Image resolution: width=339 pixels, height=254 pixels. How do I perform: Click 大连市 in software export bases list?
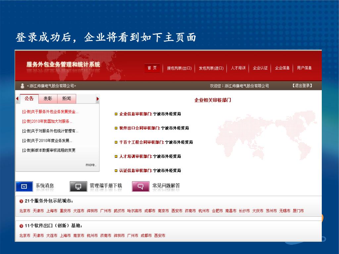click(52, 235)
